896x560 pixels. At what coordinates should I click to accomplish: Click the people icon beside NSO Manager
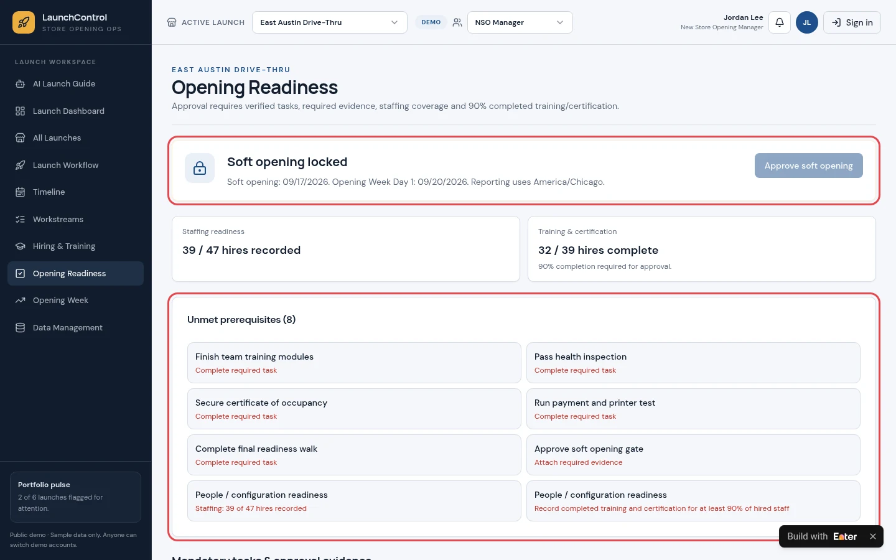point(457,22)
